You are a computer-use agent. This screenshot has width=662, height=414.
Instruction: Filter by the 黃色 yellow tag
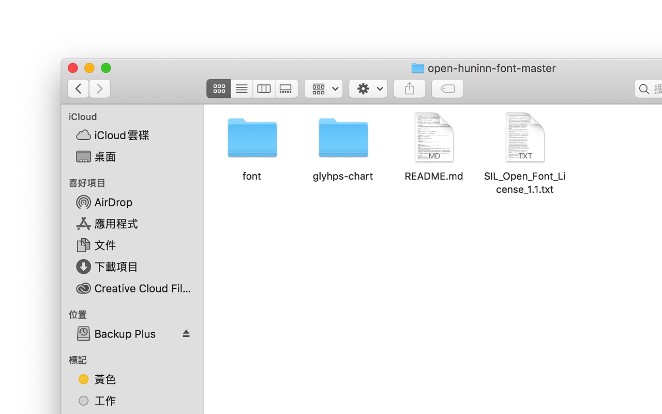(104, 379)
